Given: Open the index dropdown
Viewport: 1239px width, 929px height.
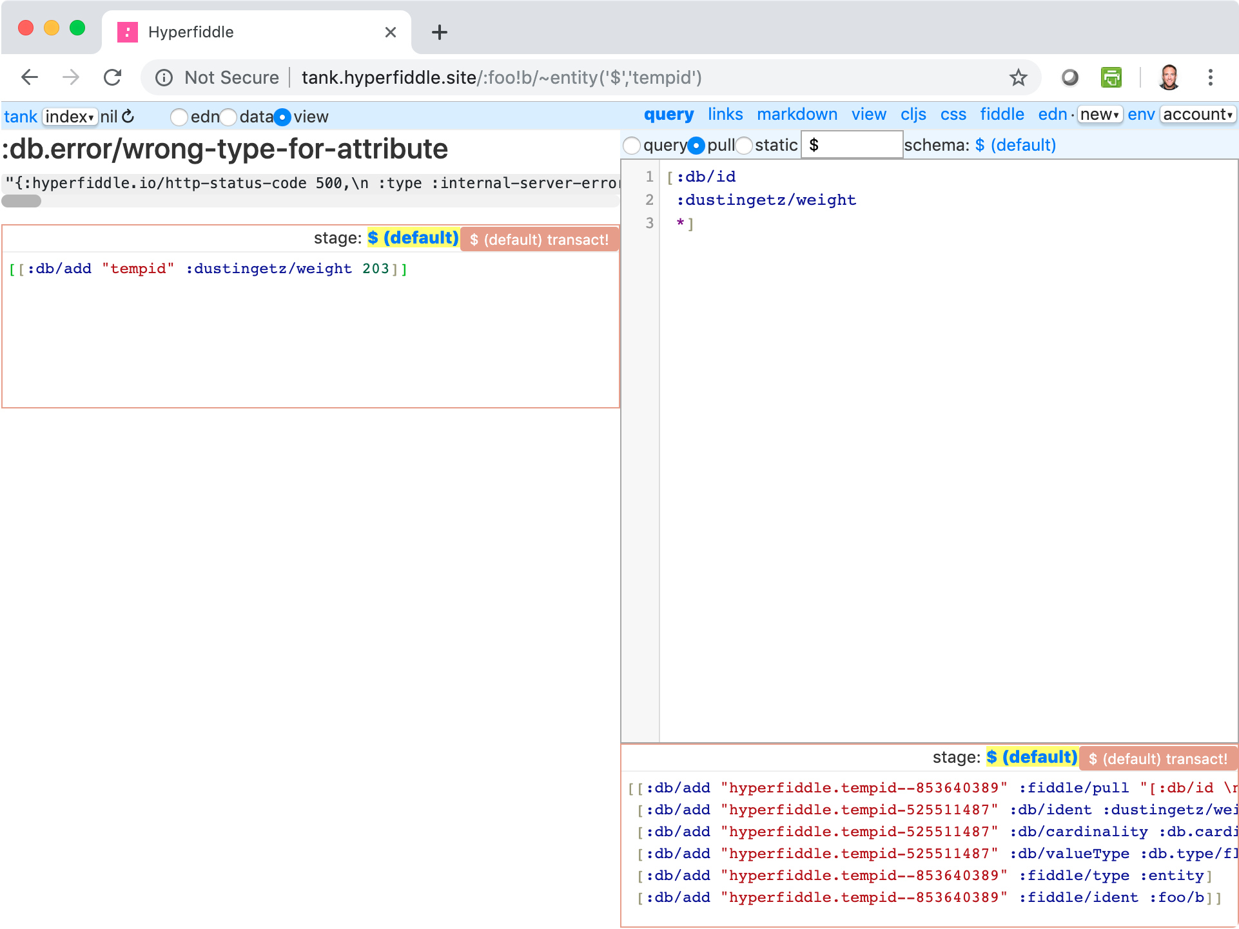Looking at the screenshot, I should point(70,117).
